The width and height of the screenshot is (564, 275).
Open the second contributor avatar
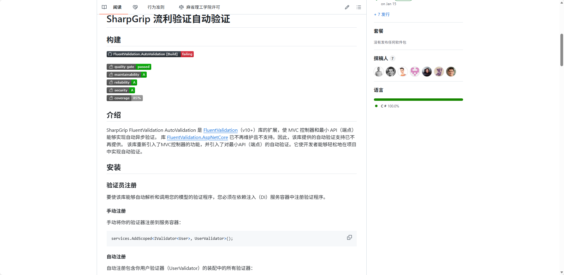pos(391,72)
